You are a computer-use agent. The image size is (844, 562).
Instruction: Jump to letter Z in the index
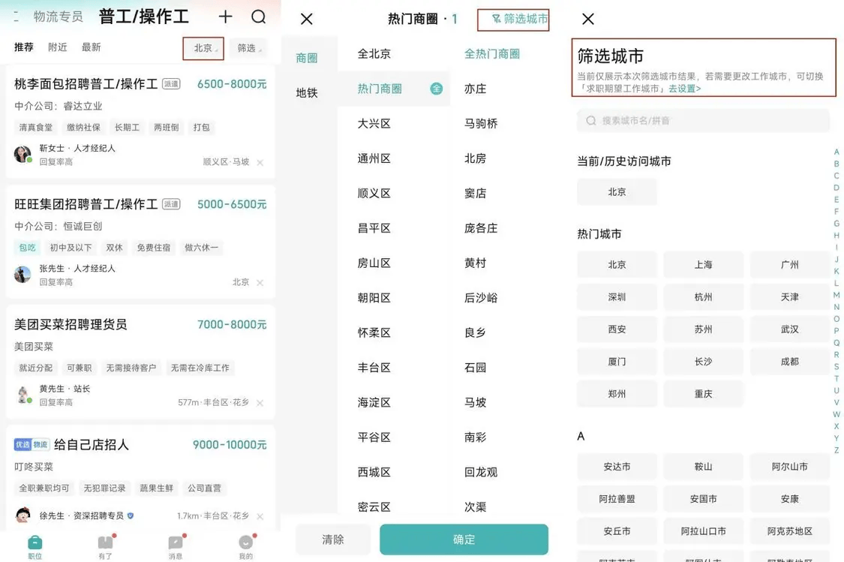(836, 450)
